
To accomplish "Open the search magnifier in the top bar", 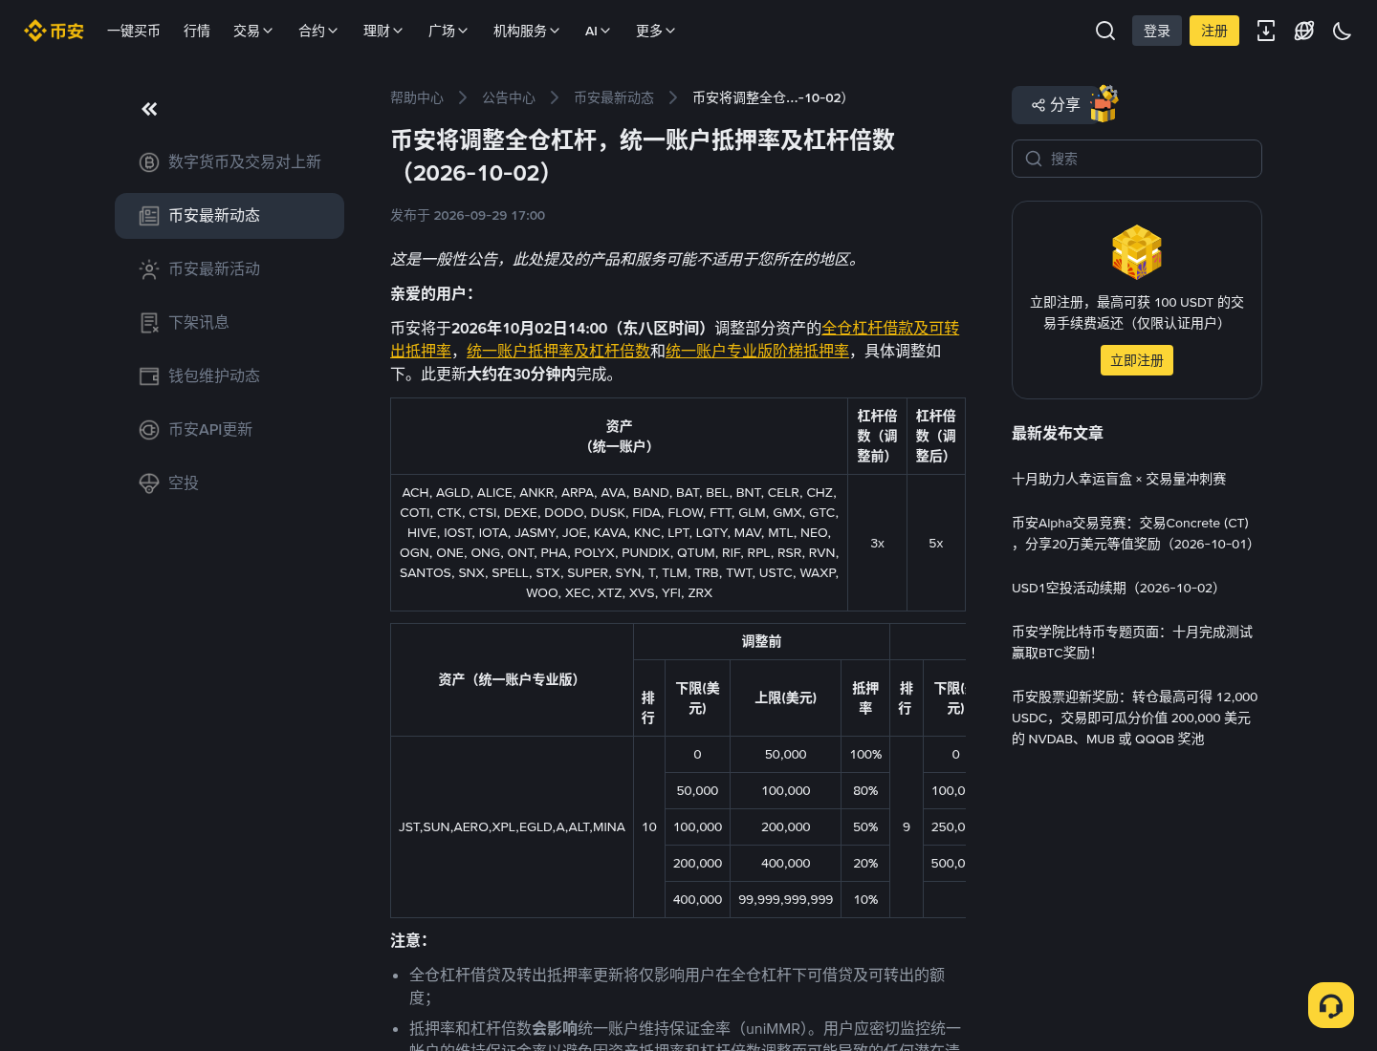I will click(1105, 31).
